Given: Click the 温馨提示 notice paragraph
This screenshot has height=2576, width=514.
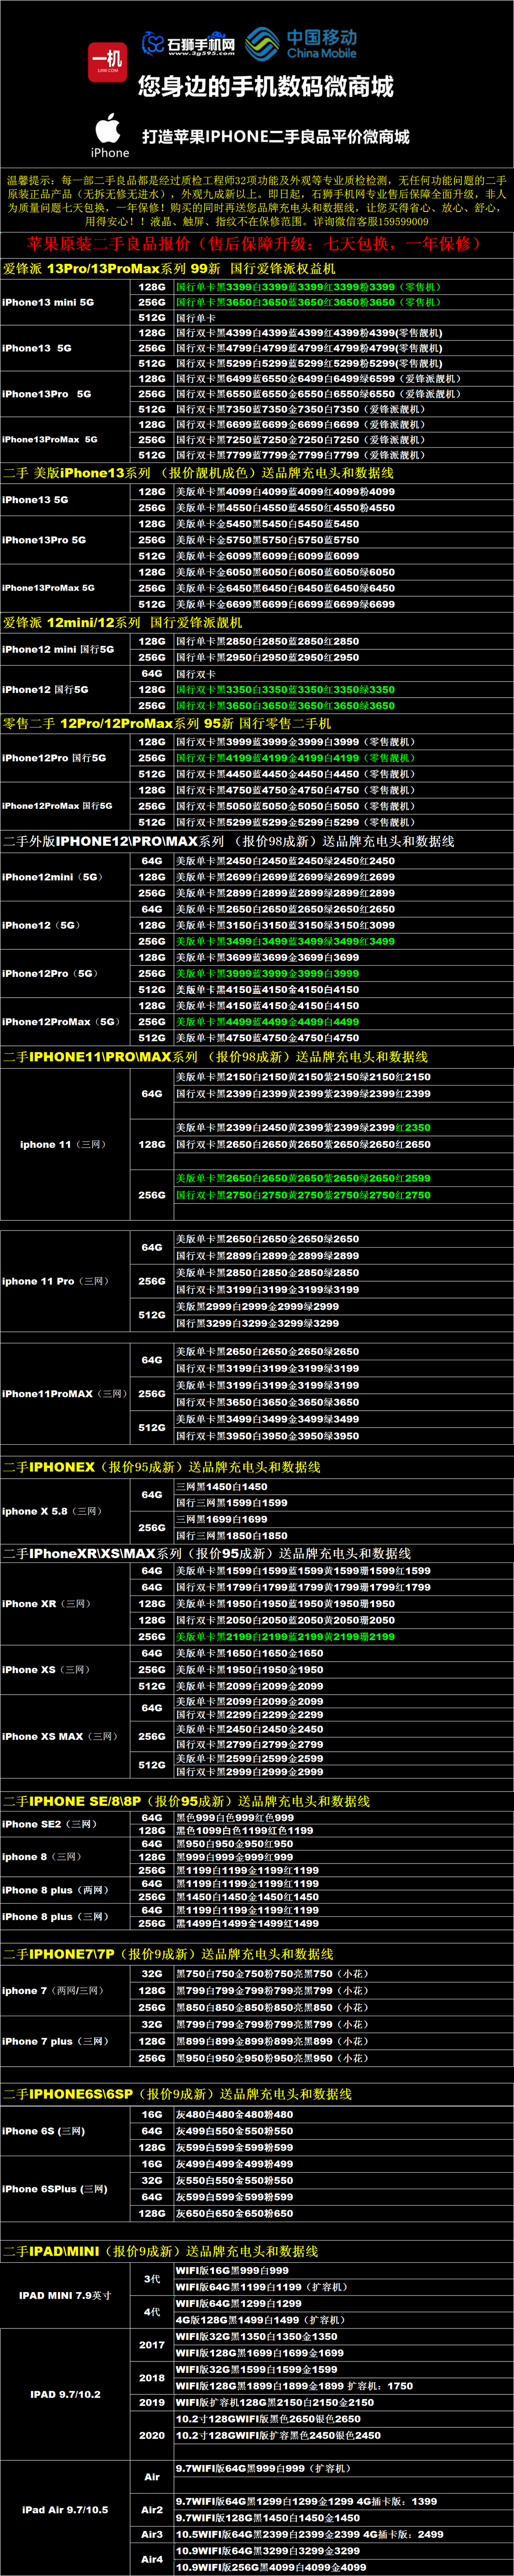Looking at the screenshot, I should 257,201.
